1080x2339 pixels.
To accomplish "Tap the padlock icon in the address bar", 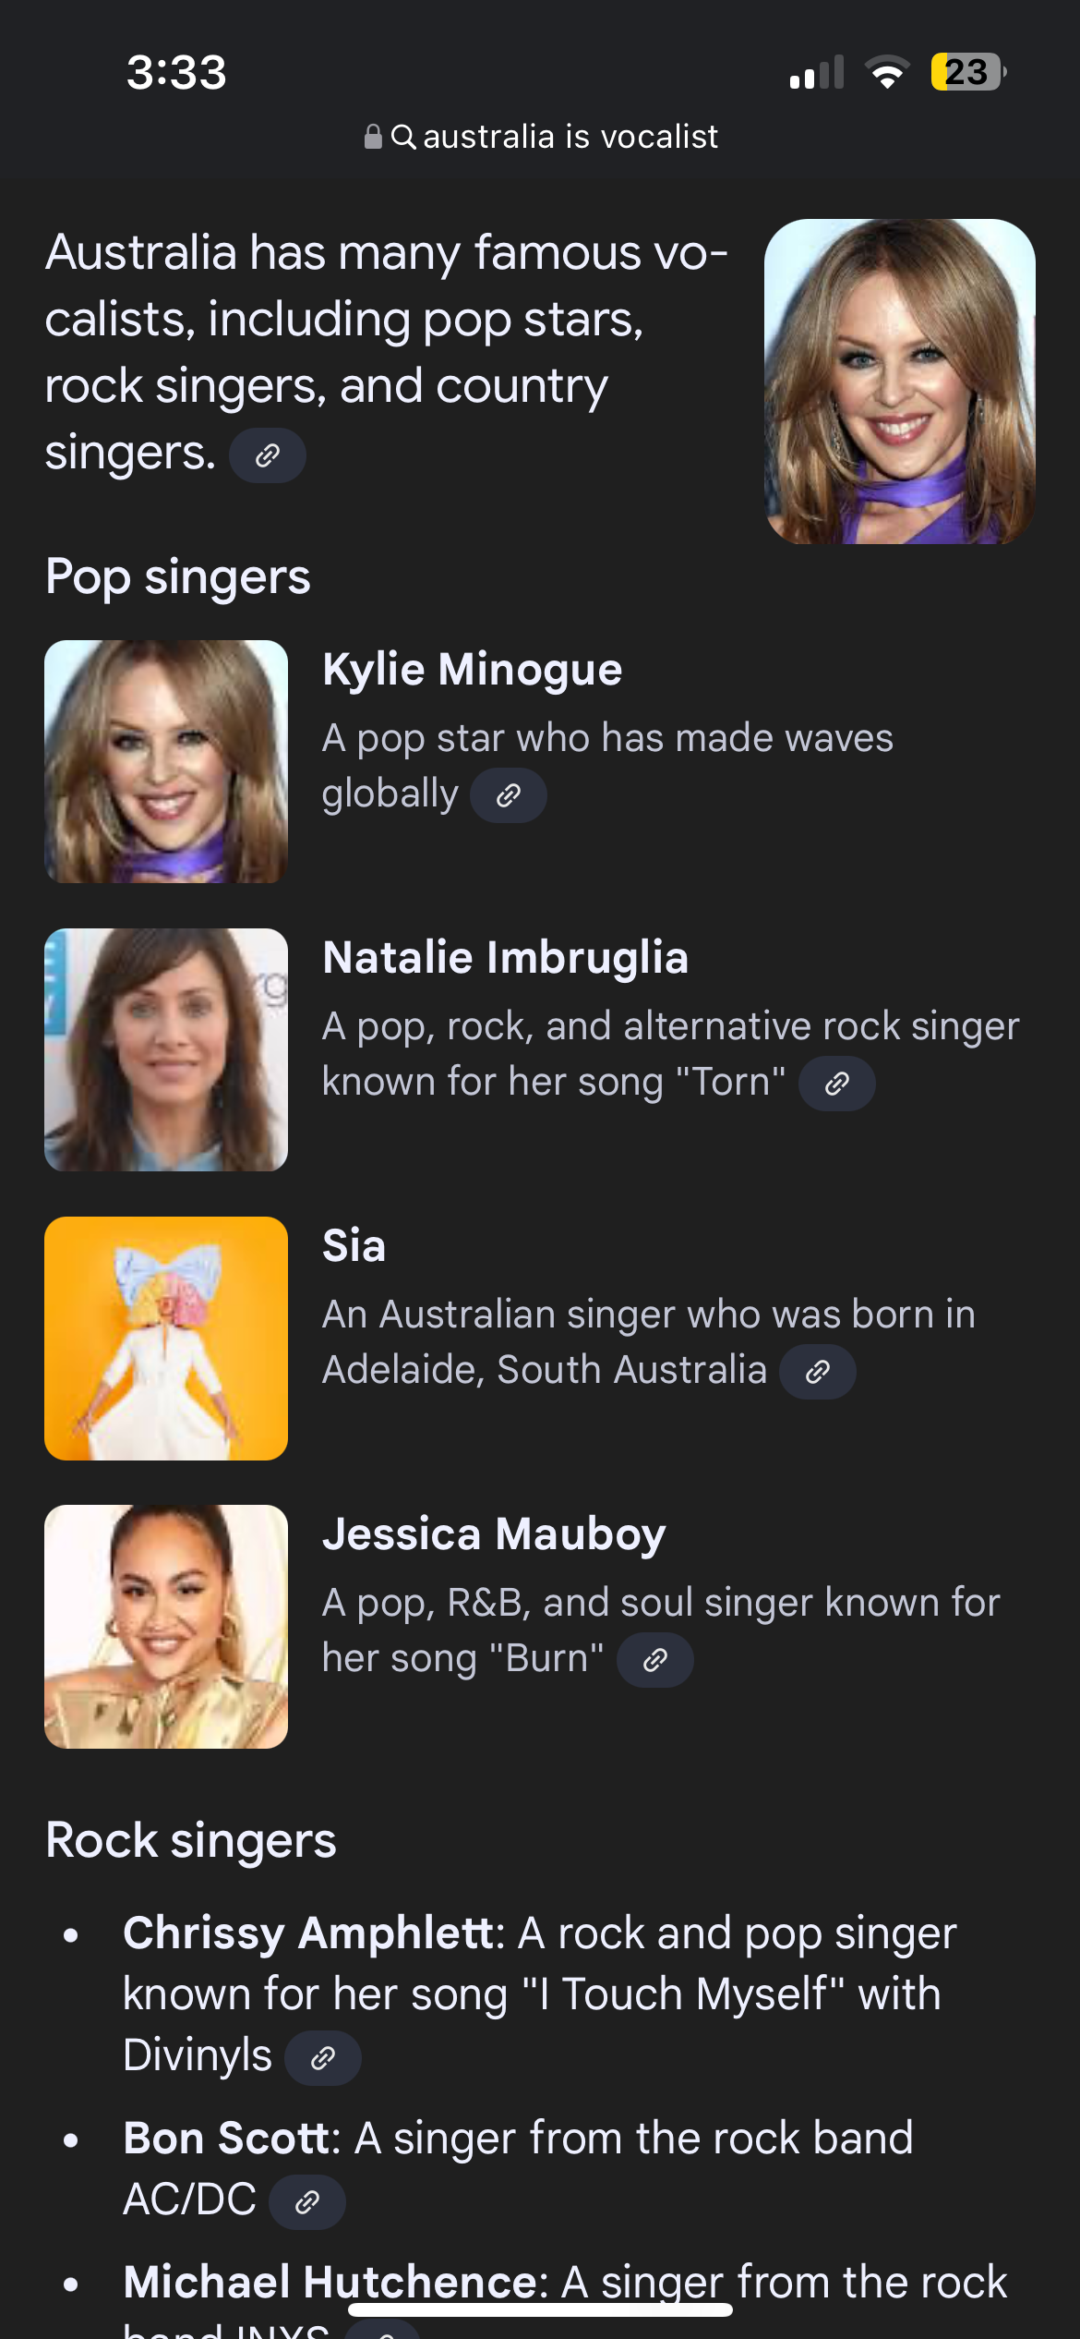I will tap(373, 137).
